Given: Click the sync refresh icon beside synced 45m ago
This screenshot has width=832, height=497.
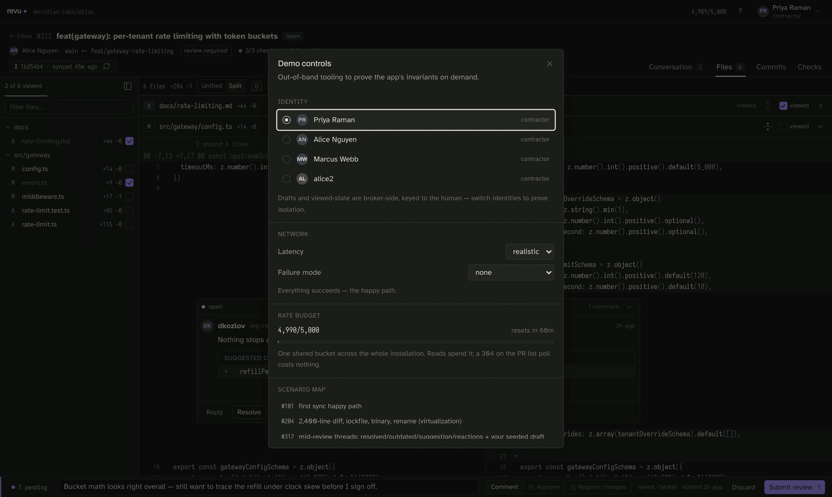Looking at the screenshot, I should pos(107,66).
